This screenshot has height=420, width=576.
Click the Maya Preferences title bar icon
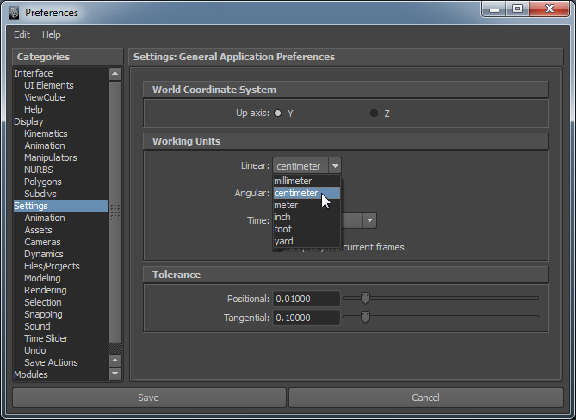click(x=13, y=12)
